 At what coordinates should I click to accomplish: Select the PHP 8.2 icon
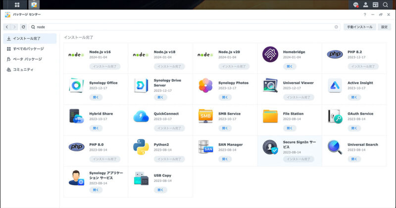[x=335, y=54]
